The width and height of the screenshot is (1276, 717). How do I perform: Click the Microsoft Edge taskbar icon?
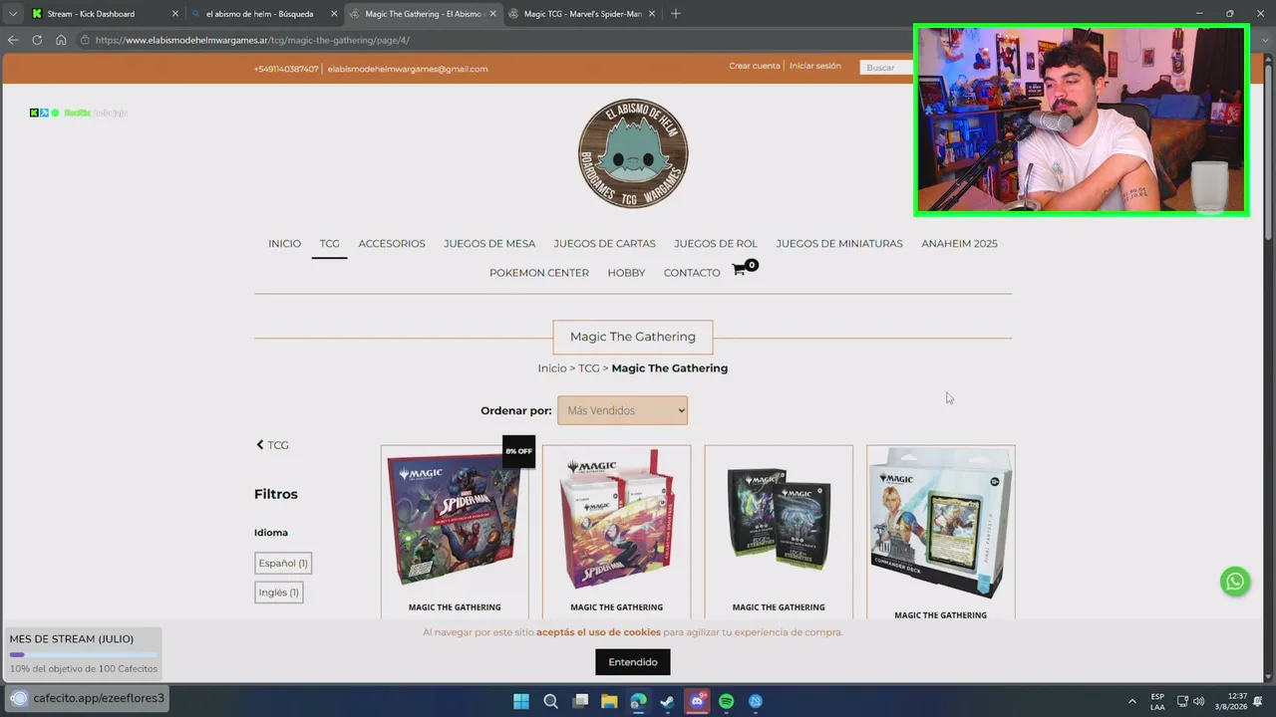(638, 701)
